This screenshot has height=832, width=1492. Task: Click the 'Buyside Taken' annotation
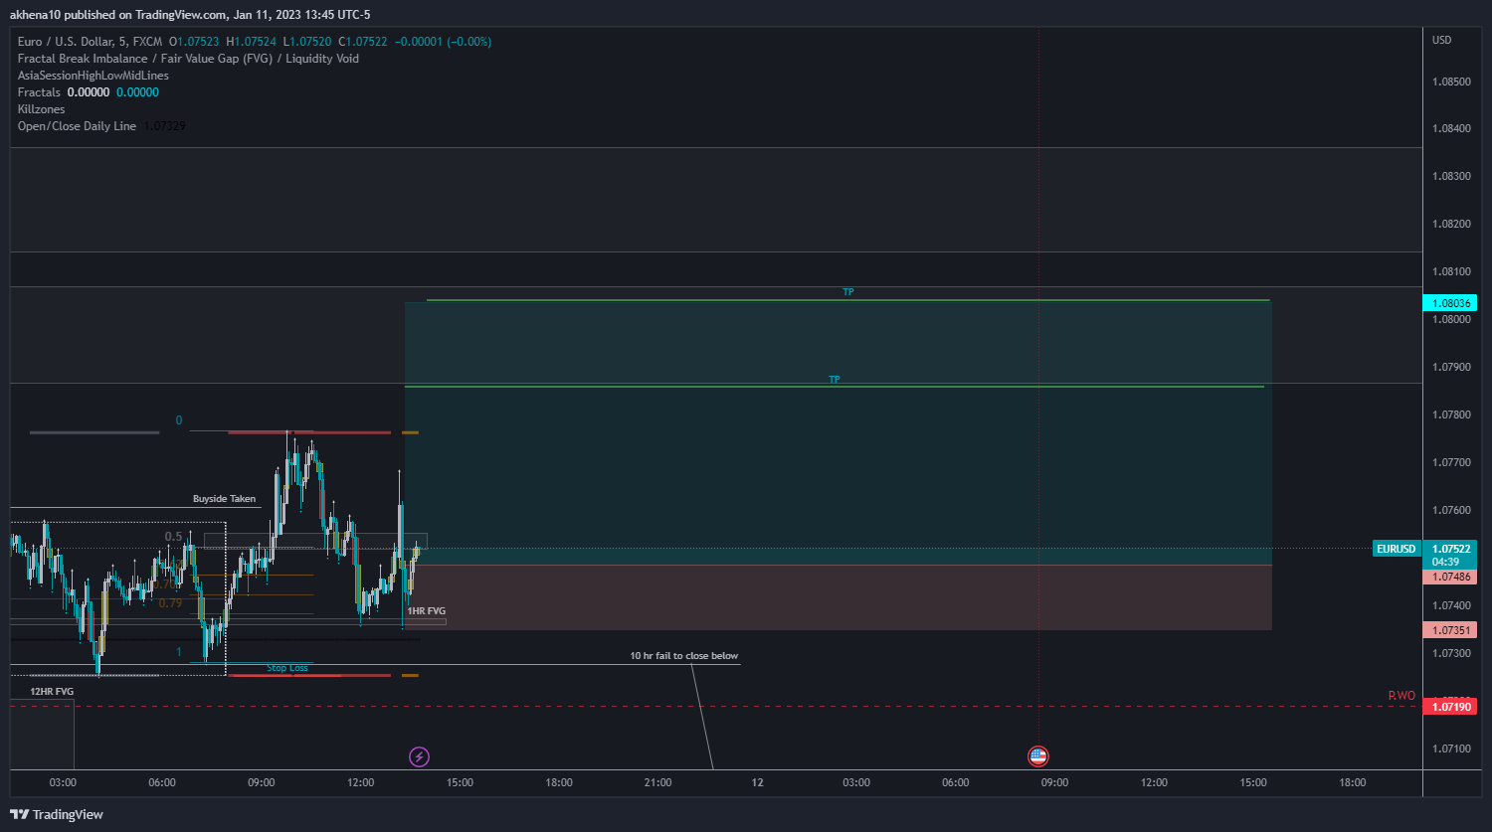click(224, 499)
